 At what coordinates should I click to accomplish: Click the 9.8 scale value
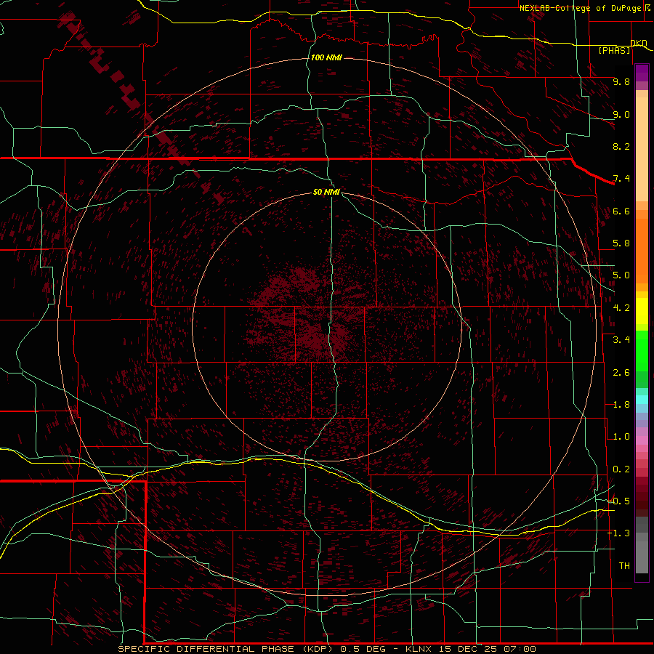621,81
